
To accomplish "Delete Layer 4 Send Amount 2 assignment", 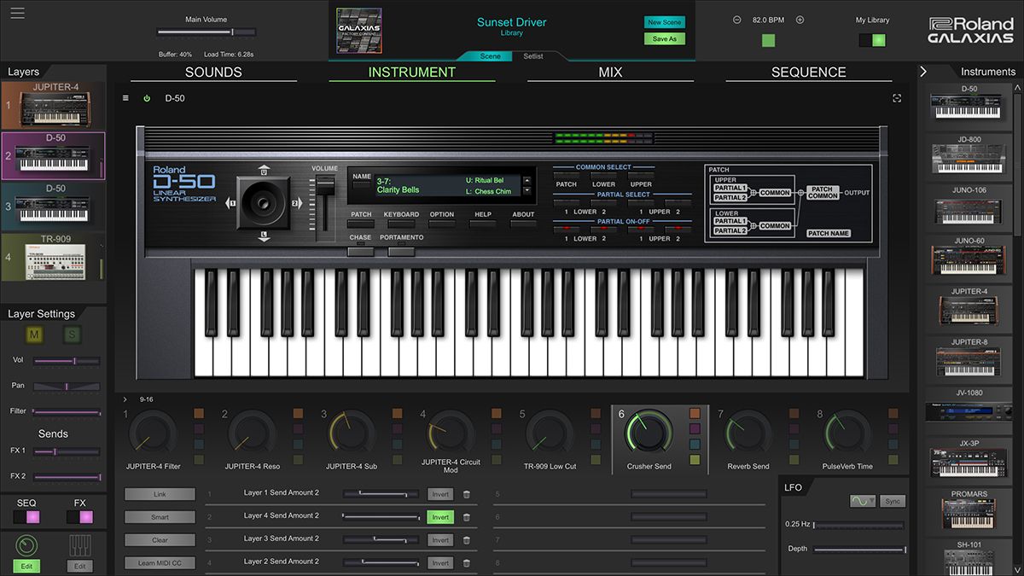I will point(466,517).
